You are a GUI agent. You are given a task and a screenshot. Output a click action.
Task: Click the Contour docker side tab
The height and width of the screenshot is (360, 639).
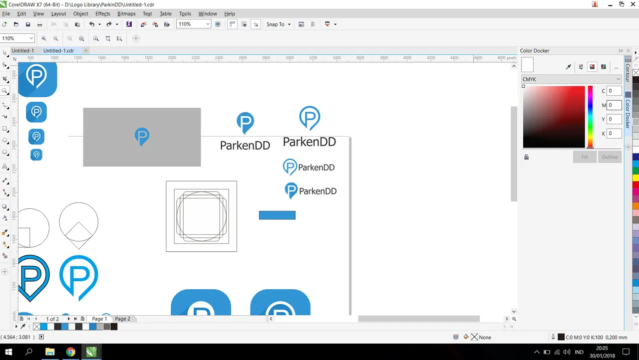628,72
